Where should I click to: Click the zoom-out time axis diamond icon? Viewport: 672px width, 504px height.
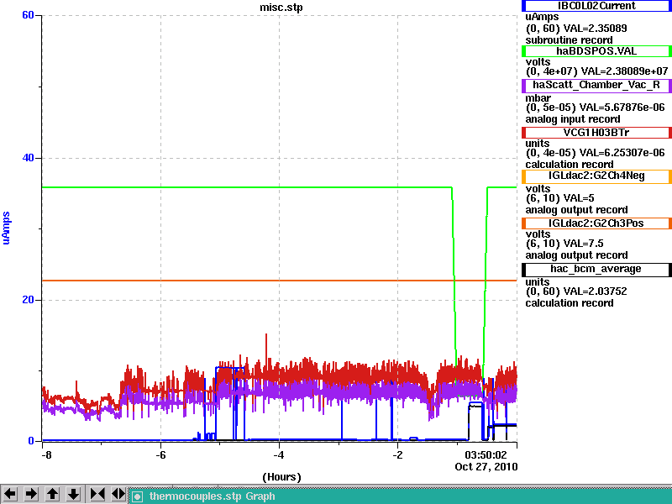118,494
